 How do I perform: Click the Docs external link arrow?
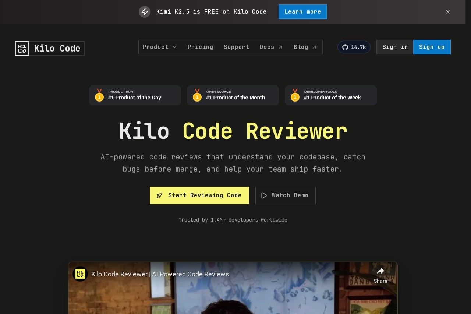280,47
